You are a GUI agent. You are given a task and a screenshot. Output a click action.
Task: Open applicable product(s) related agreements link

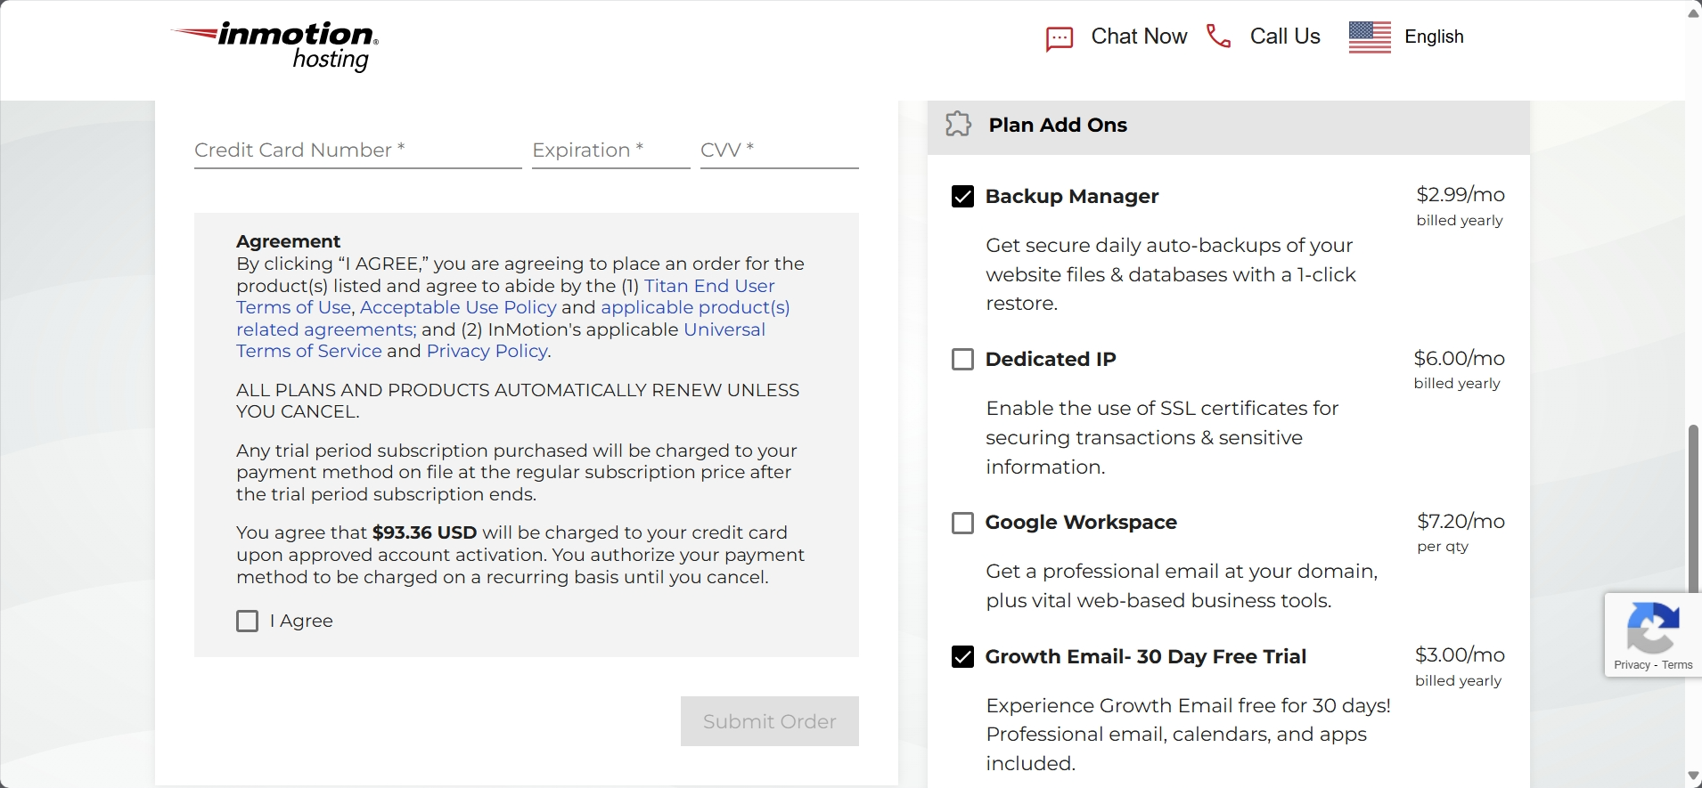(x=513, y=318)
